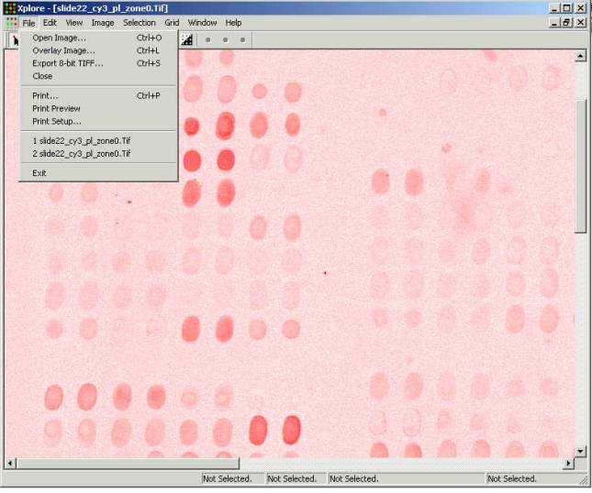The height and width of the screenshot is (493, 592).
Task: Select Export 8-bit TIFF... entry
Action: point(98,63)
